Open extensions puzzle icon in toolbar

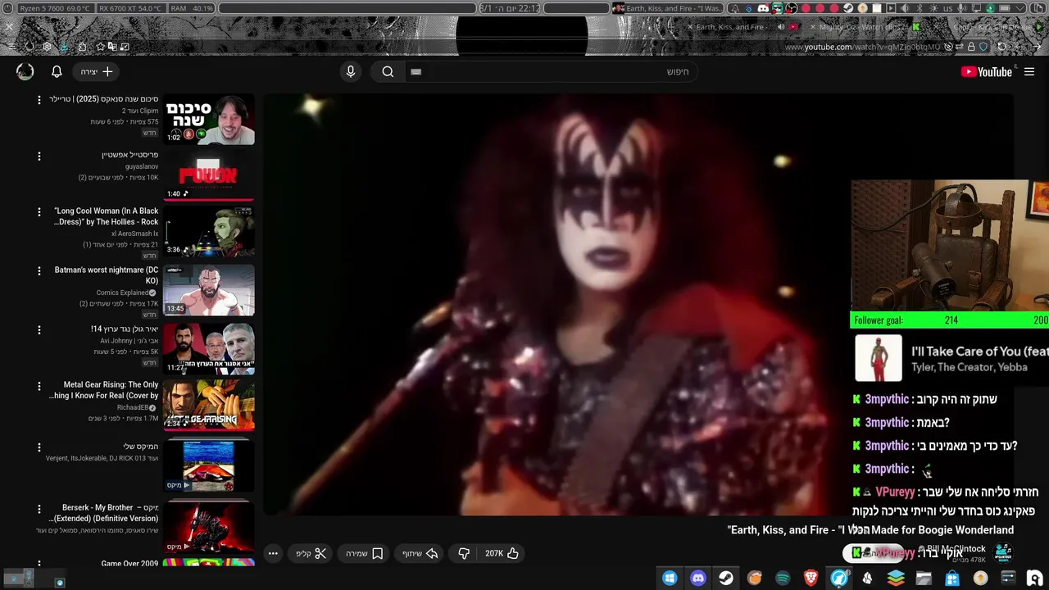coord(82,47)
